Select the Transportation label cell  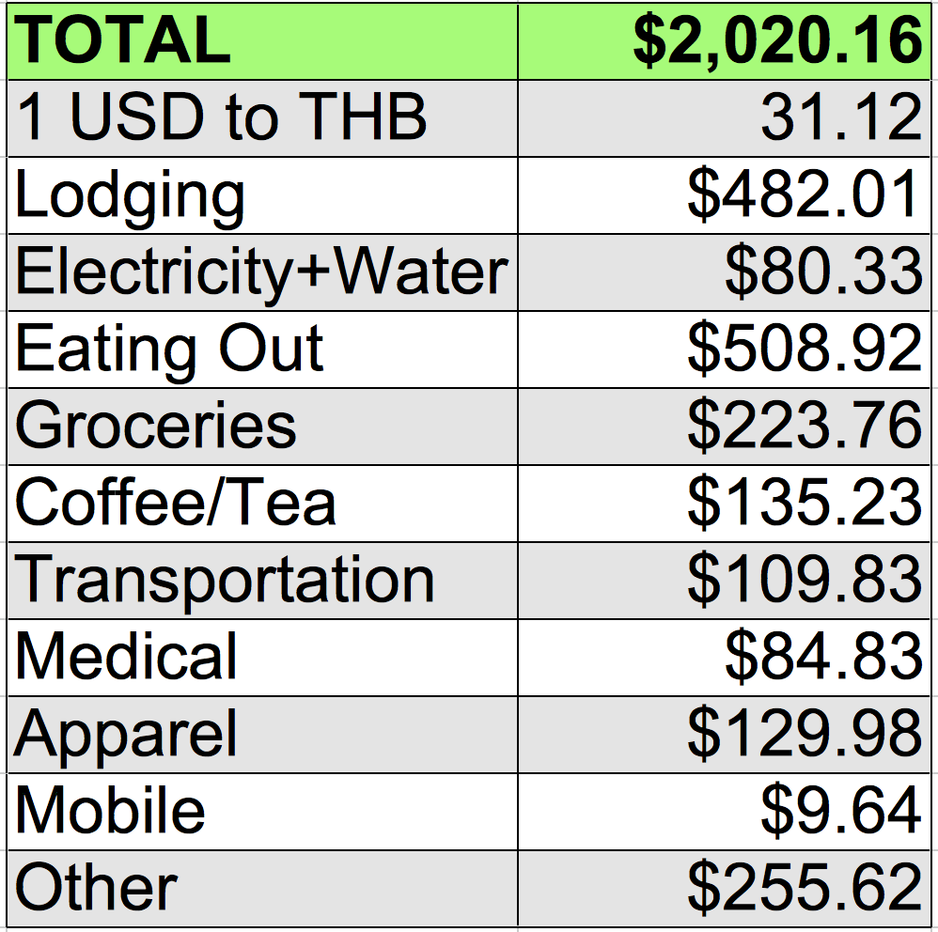261,580
